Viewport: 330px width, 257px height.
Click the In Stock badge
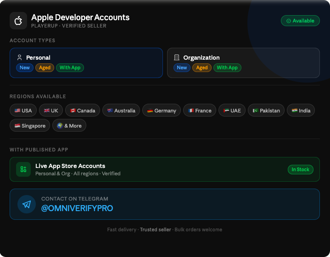point(301,169)
